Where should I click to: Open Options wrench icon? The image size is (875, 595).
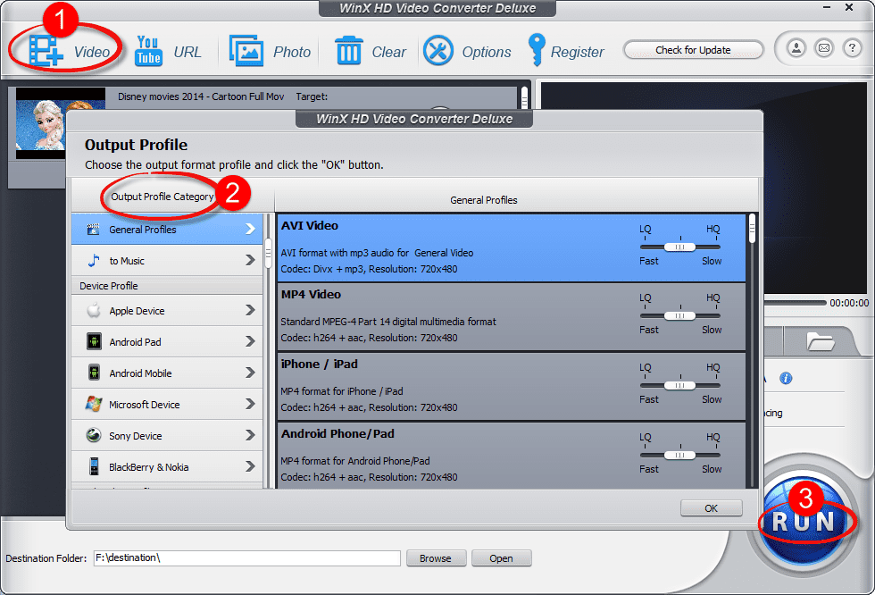coord(438,51)
